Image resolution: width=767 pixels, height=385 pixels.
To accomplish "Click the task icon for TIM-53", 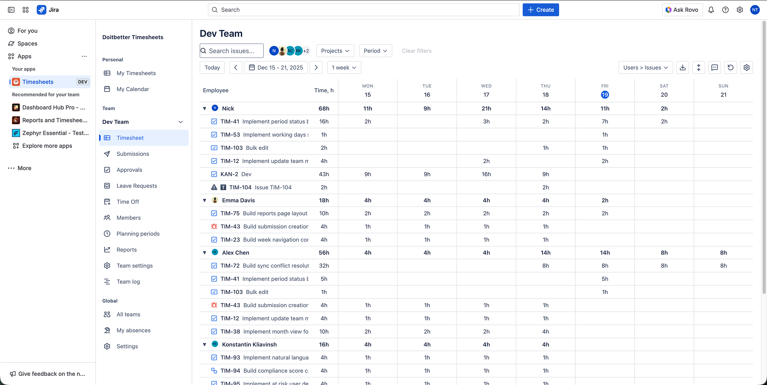I will point(214,135).
